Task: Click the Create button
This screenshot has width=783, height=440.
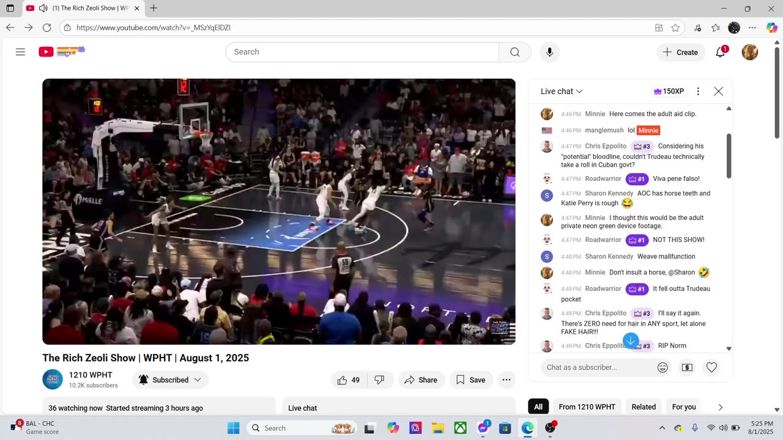Action: click(x=680, y=52)
